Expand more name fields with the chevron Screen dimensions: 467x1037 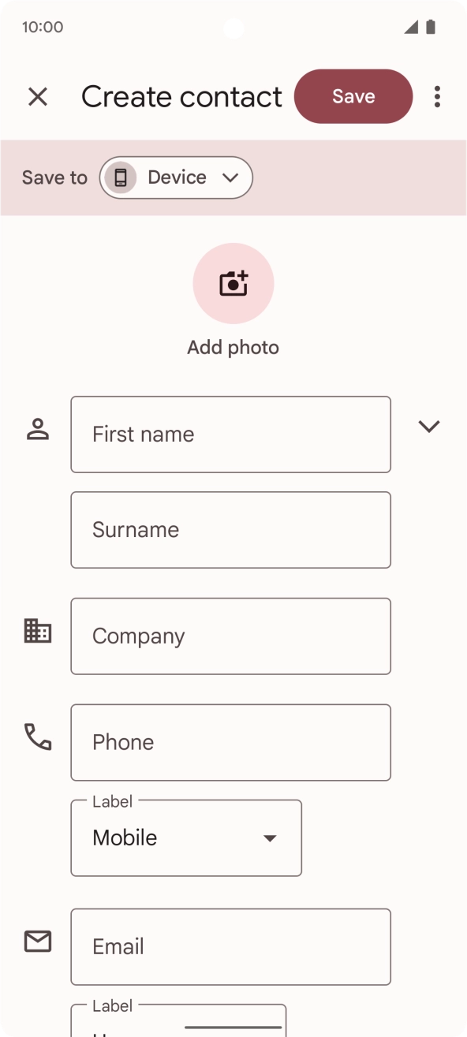429,426
